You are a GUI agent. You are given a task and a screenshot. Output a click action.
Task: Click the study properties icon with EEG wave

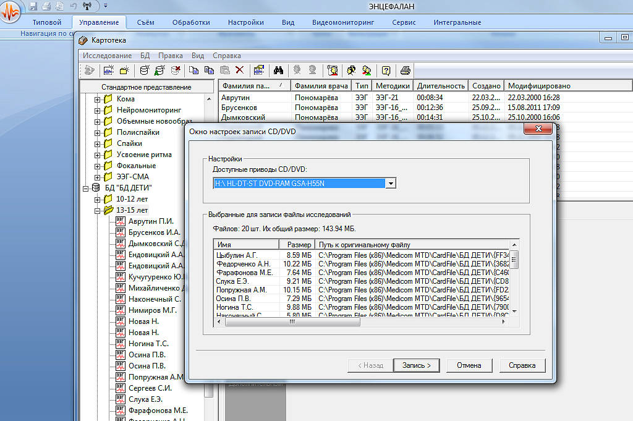tap(259, 70)
